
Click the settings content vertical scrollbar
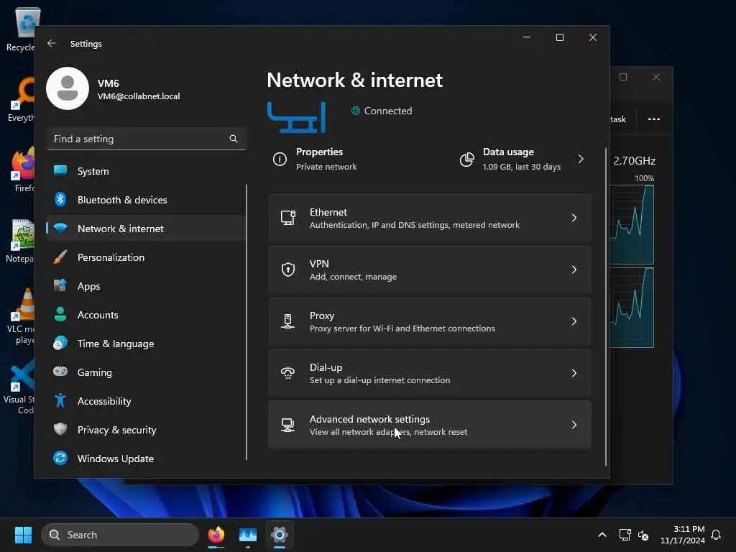[605, 306]
